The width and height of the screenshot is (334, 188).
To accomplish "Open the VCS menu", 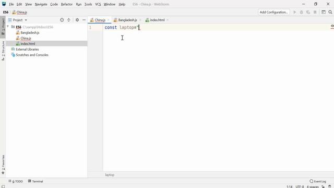I will (98, 4).
